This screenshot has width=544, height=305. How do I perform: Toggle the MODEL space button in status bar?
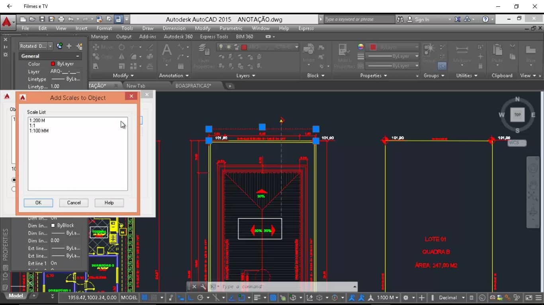coord(129,297)
